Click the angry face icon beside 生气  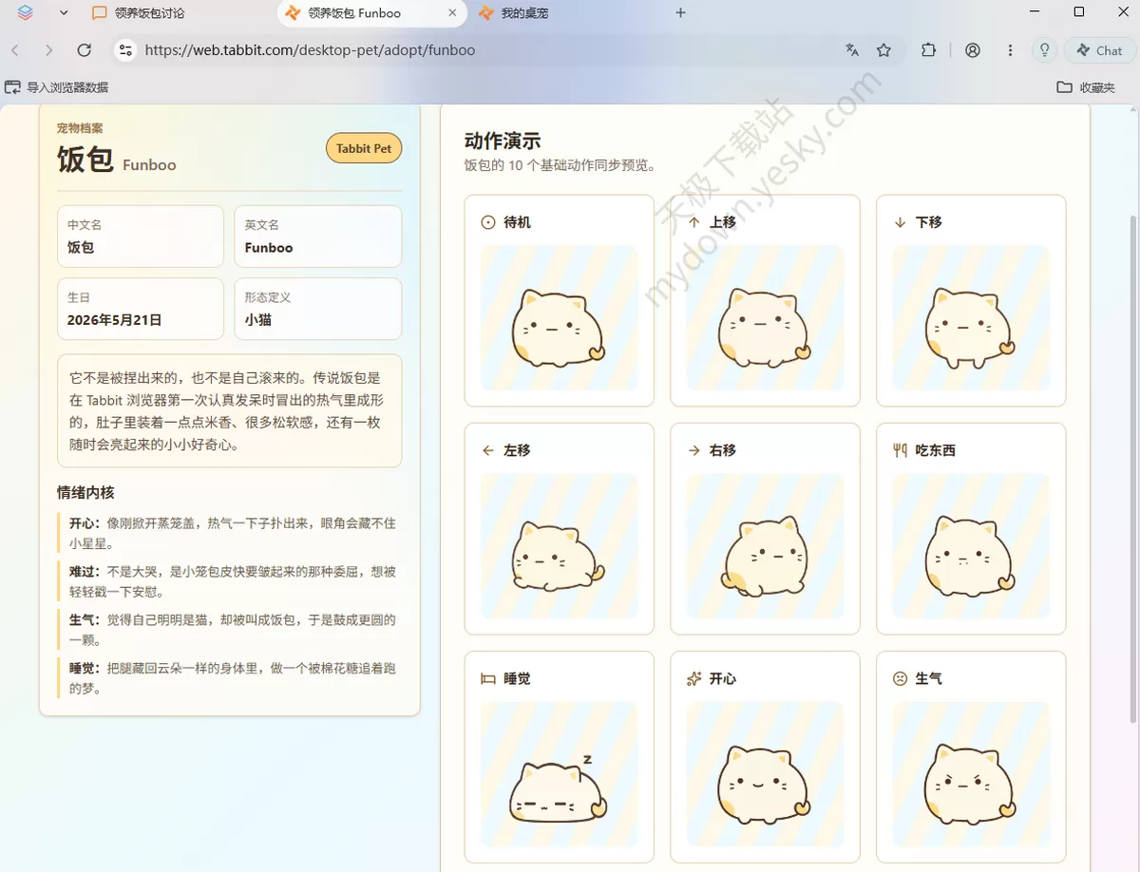900,678
